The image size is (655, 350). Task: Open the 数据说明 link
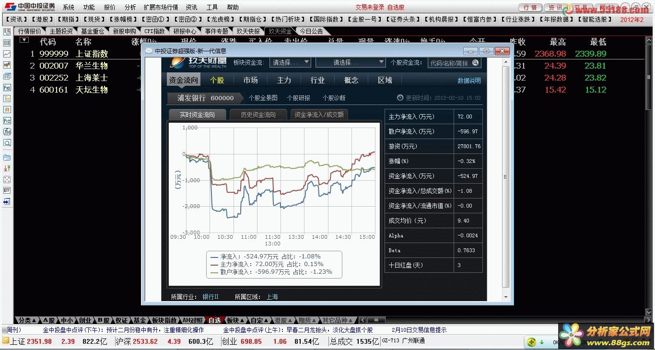[469, 81]
